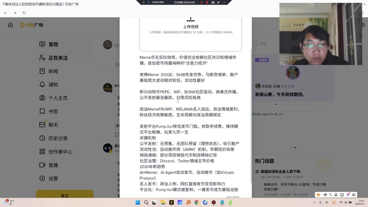
Task: Expand the system tray hidden icons chevron
Action: pyautogui.click(x=315, y=202)
